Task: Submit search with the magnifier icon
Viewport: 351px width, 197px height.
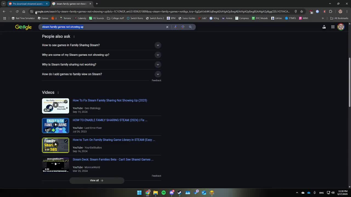Action: 190,27
